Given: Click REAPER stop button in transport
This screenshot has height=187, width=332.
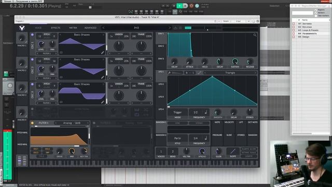Looking at the screenshot, I should click(174, 6).
